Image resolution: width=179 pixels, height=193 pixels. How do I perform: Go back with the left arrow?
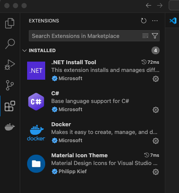point(148,6)
